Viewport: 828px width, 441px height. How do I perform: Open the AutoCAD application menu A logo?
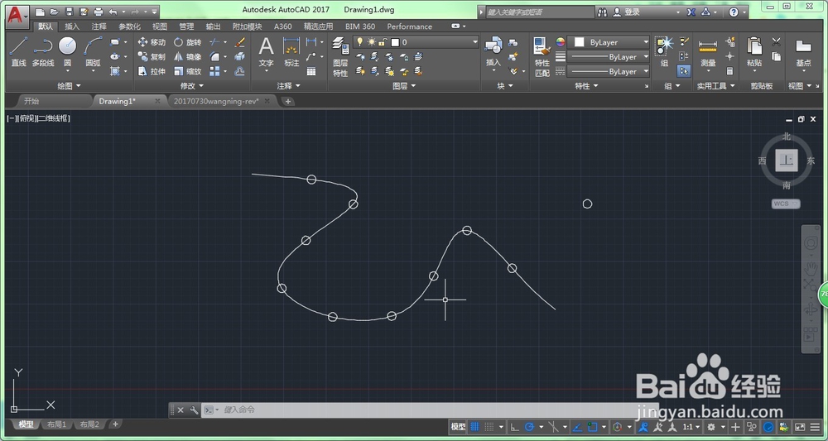(x=17, y=16)
